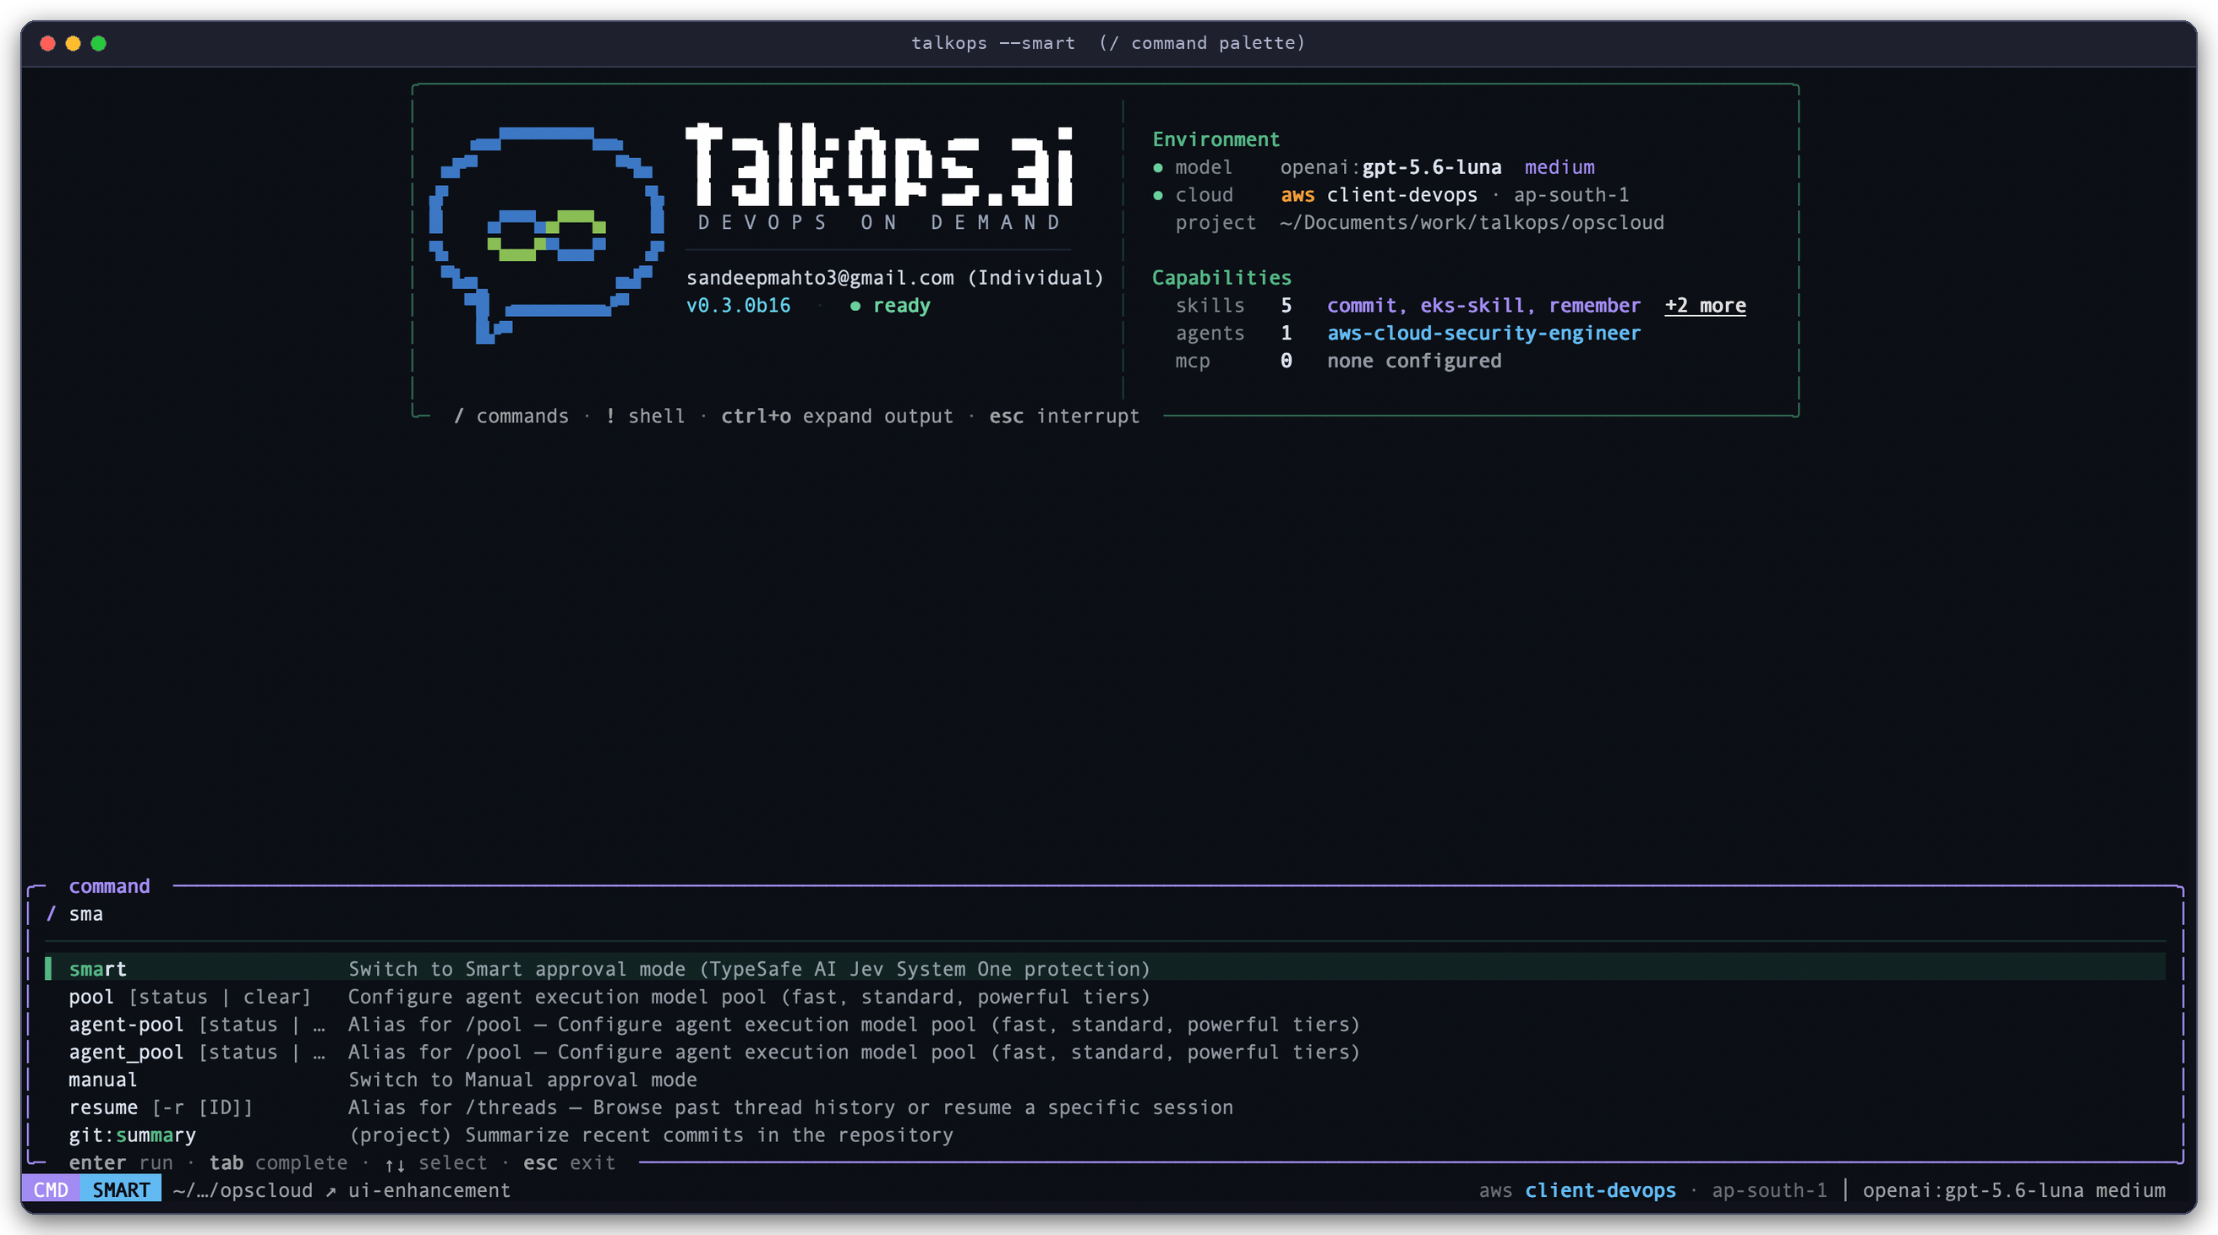Select the agent_pool alias command
Screen dimensions: 2218x1235
click(1106, 1052)
